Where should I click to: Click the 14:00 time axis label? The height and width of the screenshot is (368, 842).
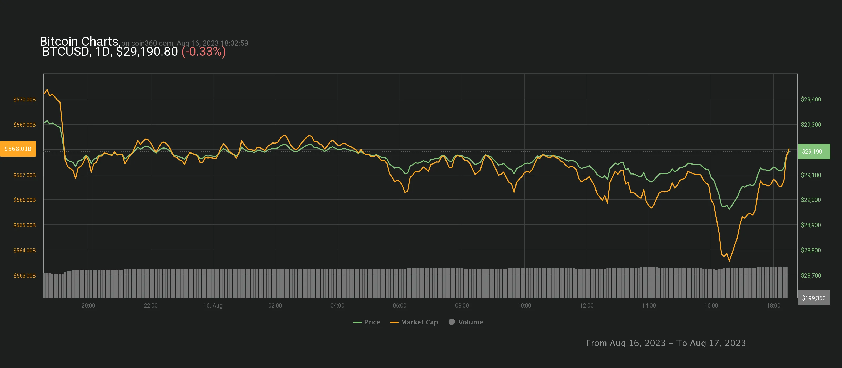click(649, 306)
